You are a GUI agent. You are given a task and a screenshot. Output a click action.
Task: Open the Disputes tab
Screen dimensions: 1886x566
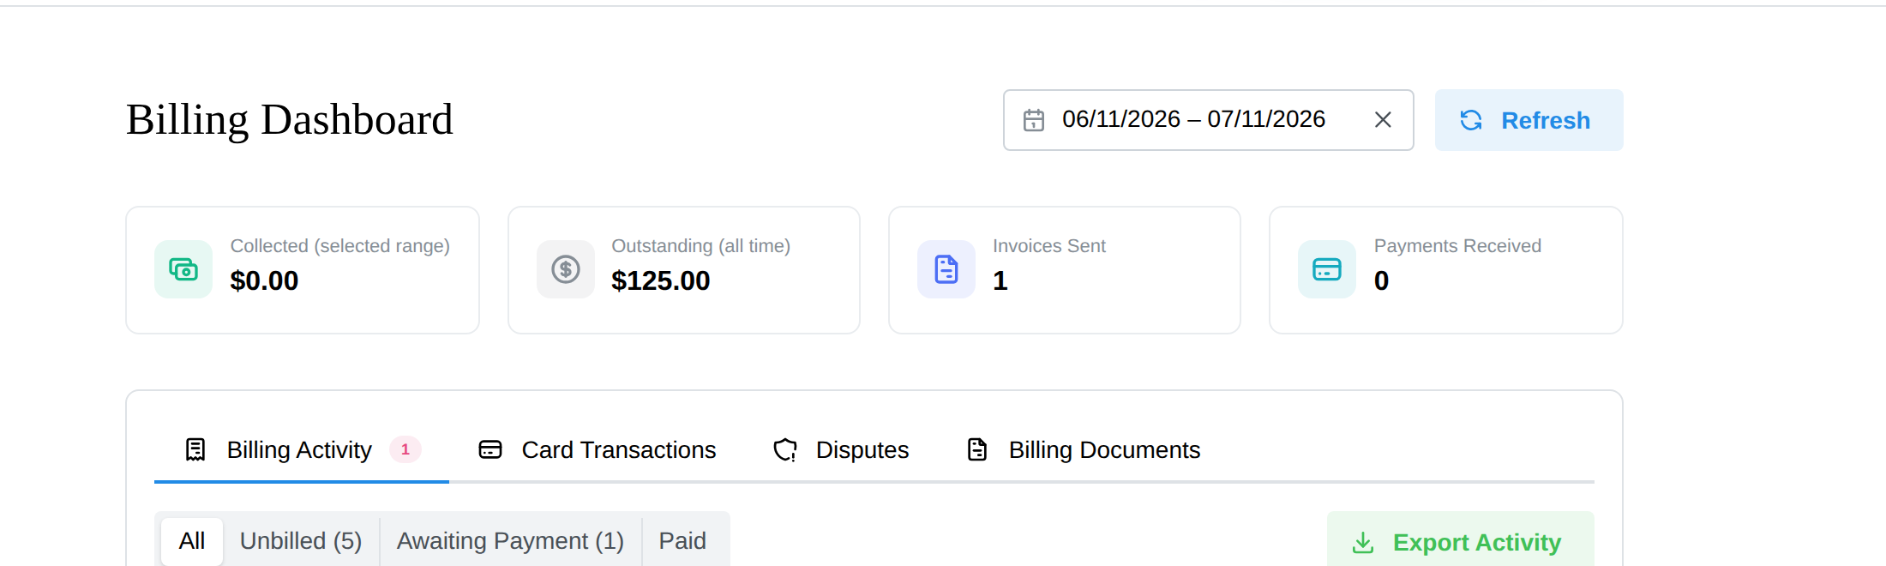tap(841, 450)
